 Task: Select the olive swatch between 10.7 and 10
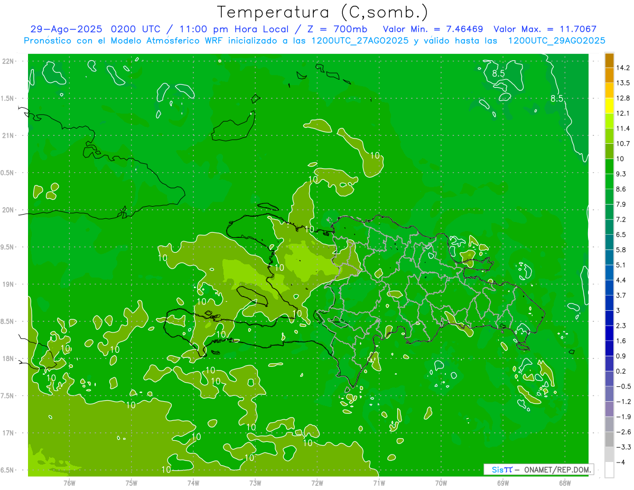(609, 151)
